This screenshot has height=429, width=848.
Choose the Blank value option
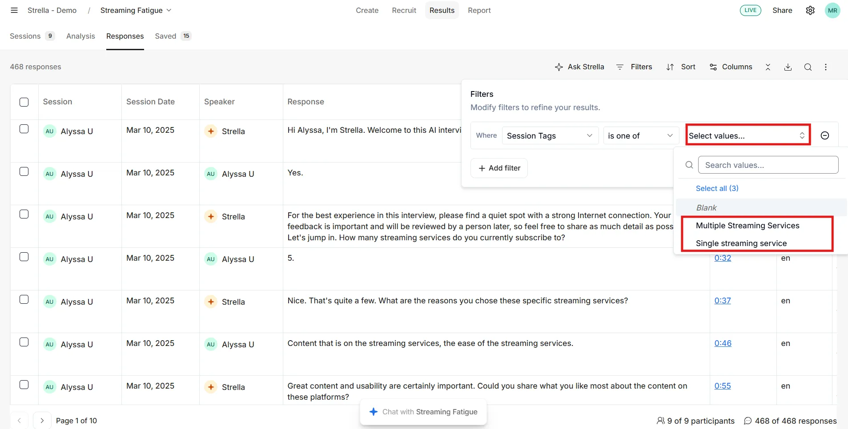(761, 207)
